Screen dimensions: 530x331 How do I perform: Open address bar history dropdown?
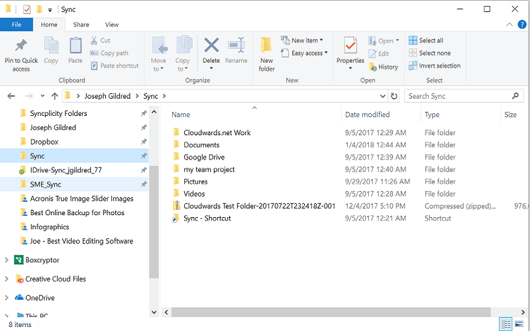pyautogui.click(x=383, y=96)
